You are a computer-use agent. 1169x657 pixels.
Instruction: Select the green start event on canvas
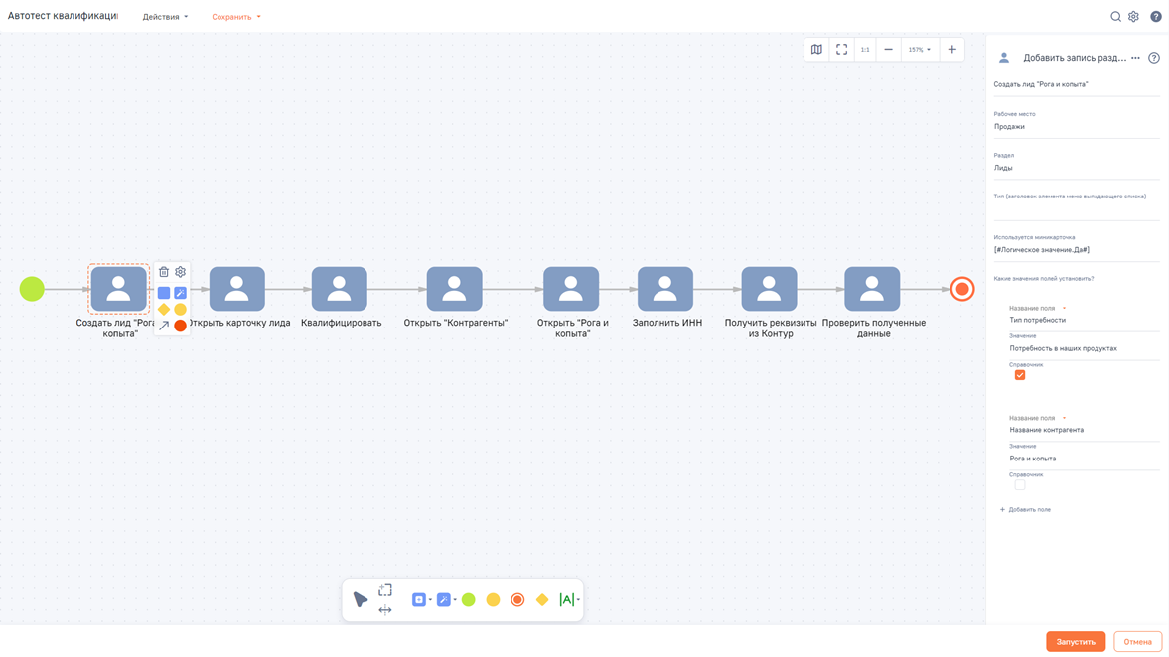coord(32,289)
